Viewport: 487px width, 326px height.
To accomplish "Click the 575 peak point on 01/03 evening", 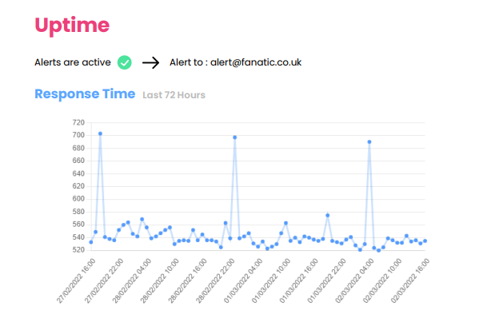I will [x=328, y=215].
